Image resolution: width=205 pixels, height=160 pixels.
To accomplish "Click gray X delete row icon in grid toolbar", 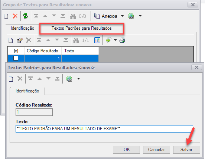I will [29, 40].
